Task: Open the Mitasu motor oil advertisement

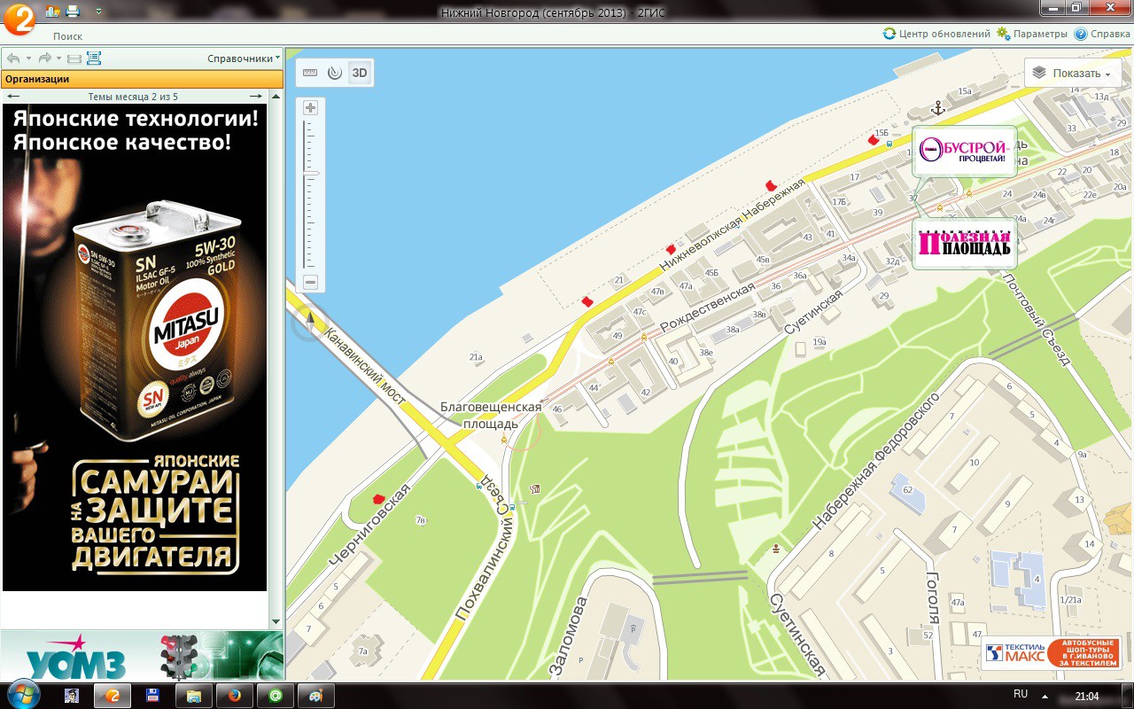Action: point(135,347)
